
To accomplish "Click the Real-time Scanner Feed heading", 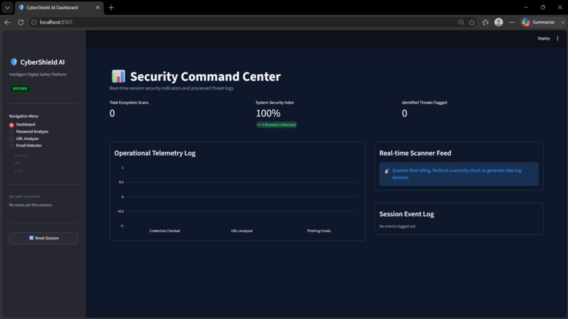I will click(x=415, y=154).
